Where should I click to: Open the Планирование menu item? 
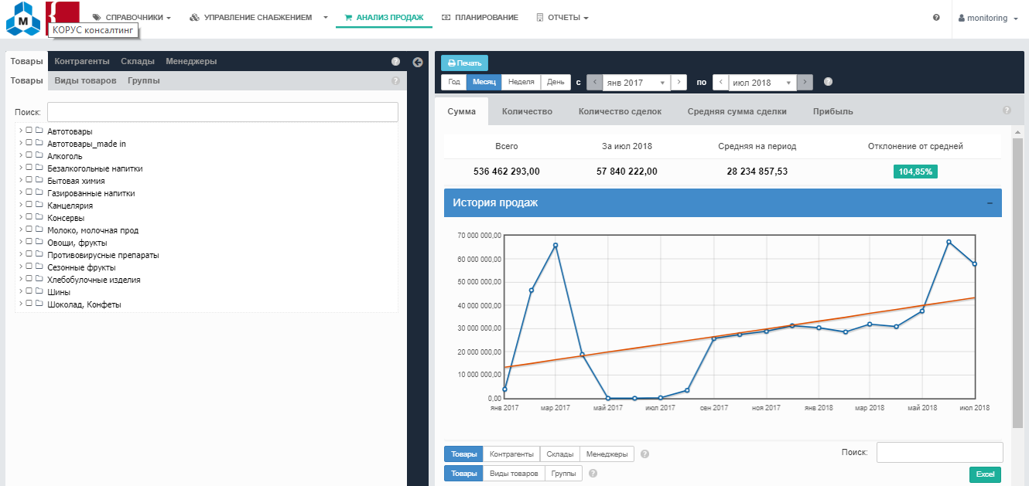(x=480, y=17)
